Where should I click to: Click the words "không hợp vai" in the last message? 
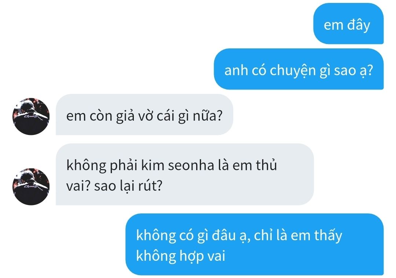coord(180,256)
